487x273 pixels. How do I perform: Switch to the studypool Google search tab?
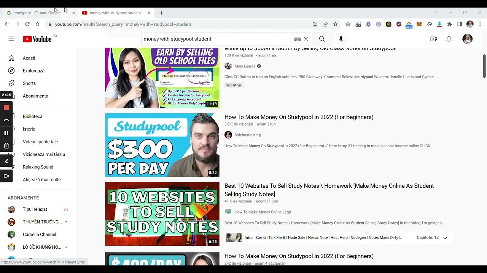pyautogui.click(x=37, y=13)
